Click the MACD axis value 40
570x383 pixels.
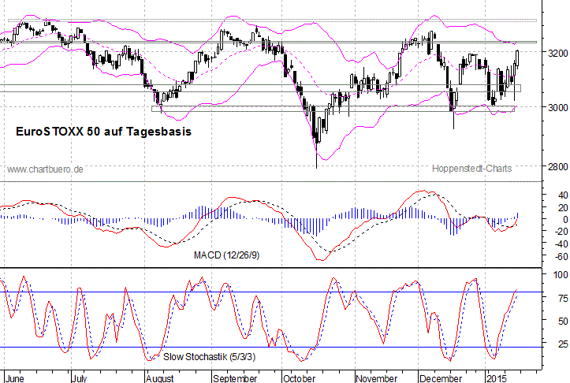coord(563,195)
